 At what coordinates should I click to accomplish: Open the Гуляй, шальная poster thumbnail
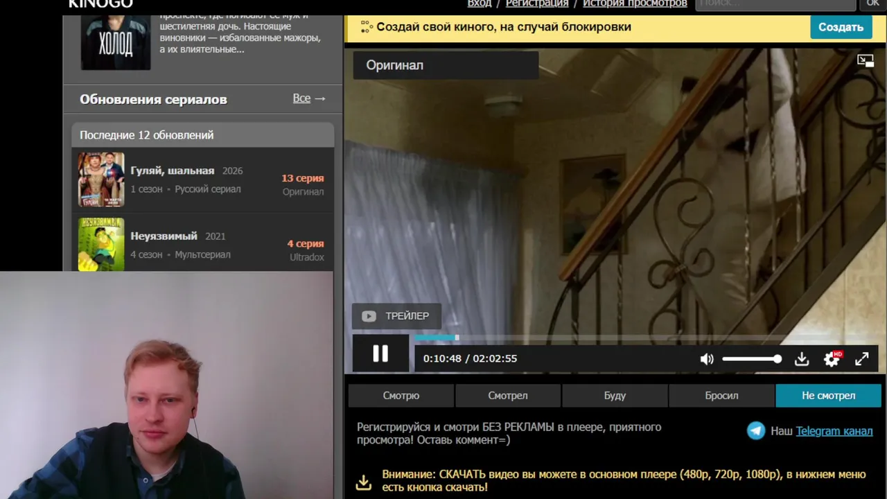click(101, 180)
